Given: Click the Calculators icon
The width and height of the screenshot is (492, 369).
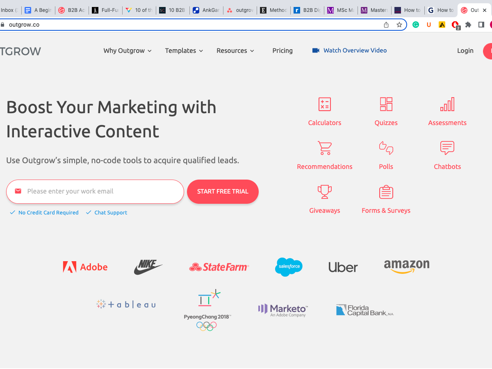Looking at the screenshot, I should click(324, 105).
